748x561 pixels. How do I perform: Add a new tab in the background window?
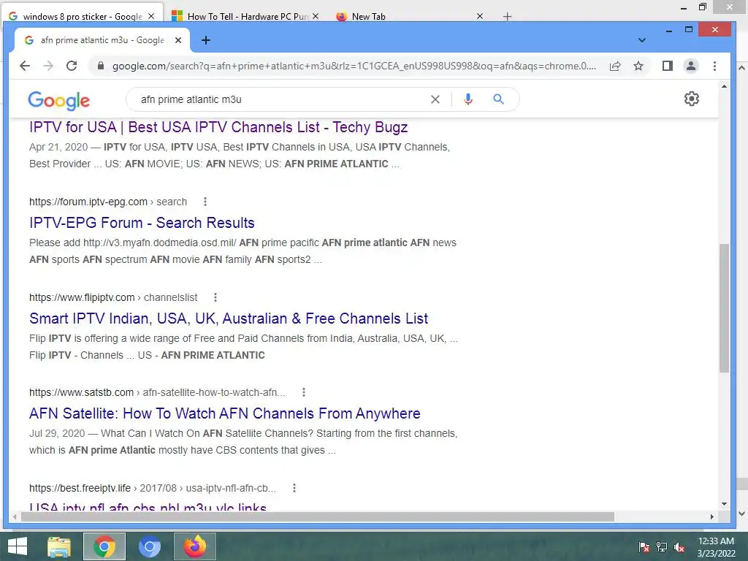pyautogui.click(x=507, y=17)
